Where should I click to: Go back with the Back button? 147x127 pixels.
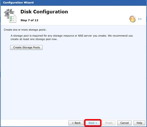[76, 123]
